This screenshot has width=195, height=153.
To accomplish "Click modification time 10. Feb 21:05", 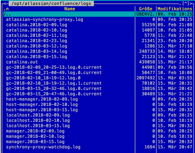I will click(x=175, y=30).
